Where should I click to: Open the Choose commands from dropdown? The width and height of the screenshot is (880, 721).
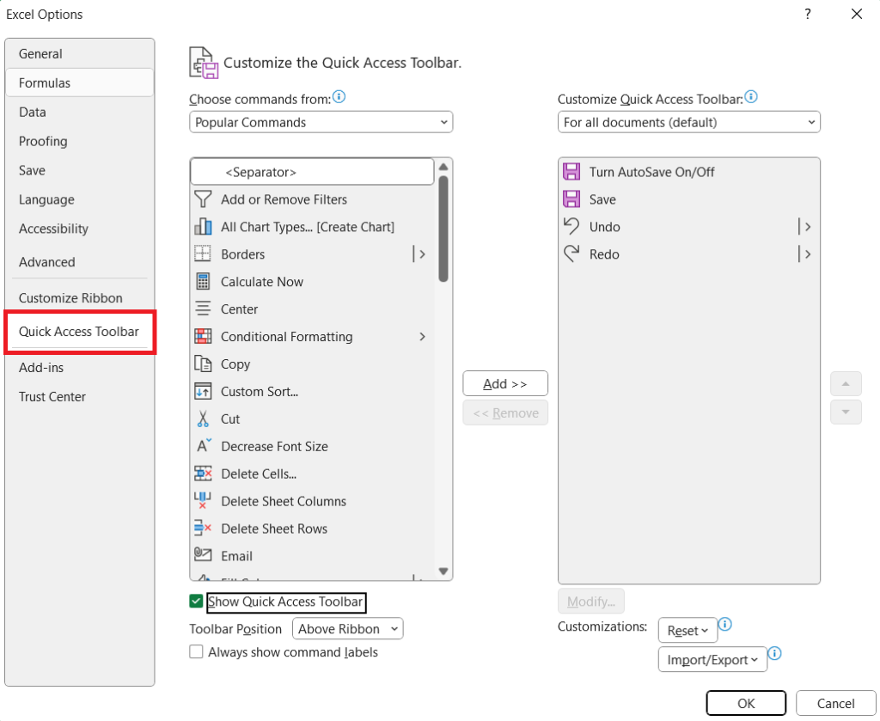321,122
